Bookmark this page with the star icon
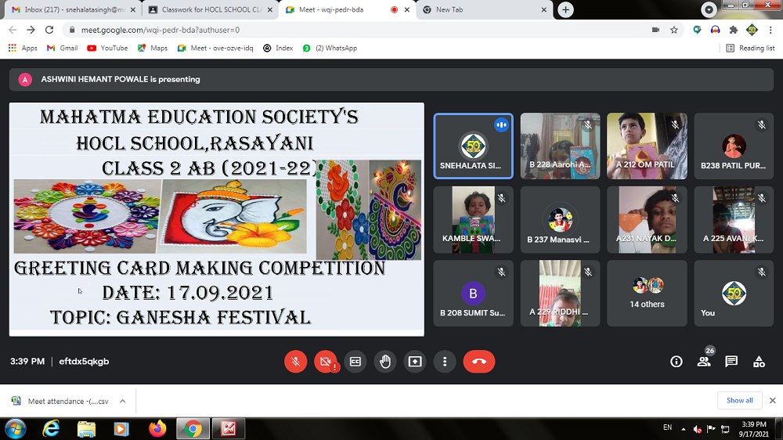Screen dimensions: 783x440 point(673,30)
